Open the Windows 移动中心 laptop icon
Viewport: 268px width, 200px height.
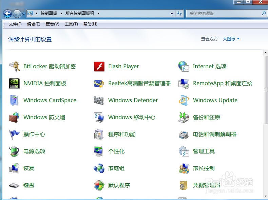click(99, 117)
